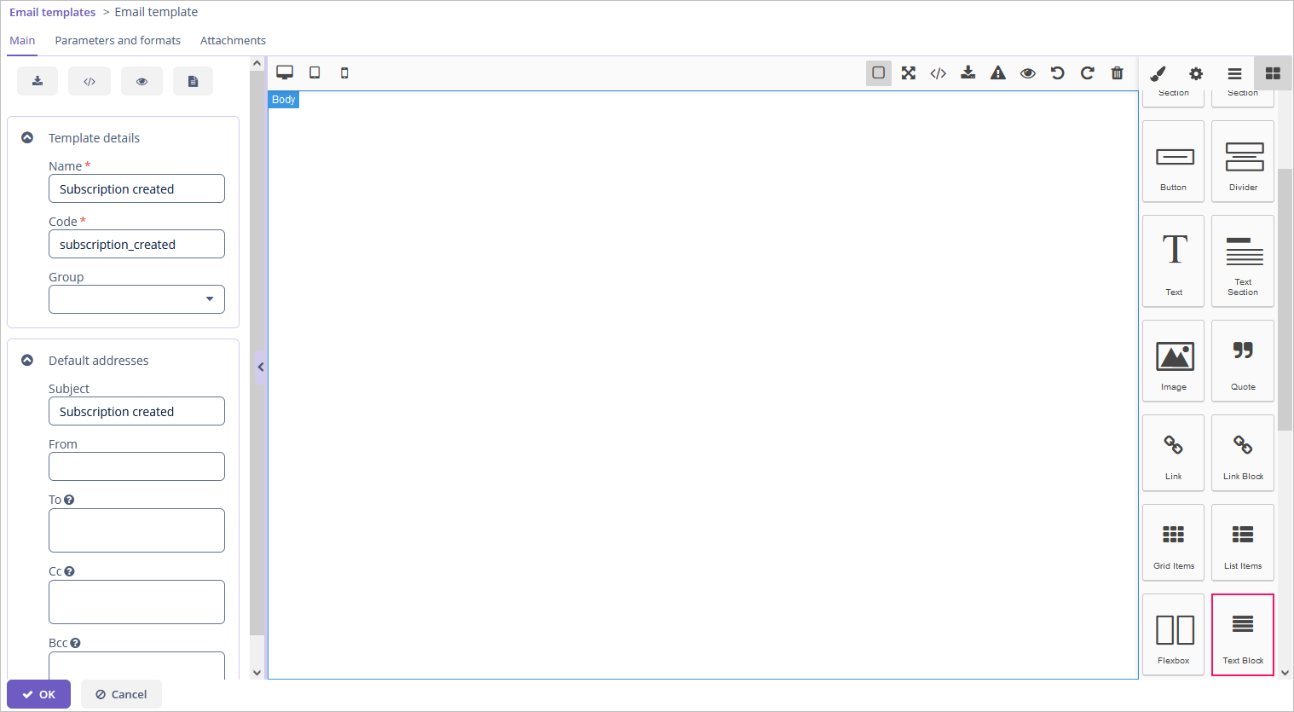Open trait settings gear panel
The height and width of the screenshot is (712, 1294).
[1196, 73]
